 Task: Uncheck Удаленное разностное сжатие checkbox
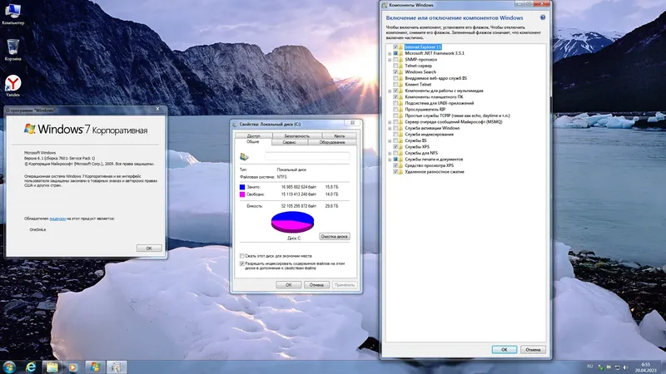click(x=395, y=172)
